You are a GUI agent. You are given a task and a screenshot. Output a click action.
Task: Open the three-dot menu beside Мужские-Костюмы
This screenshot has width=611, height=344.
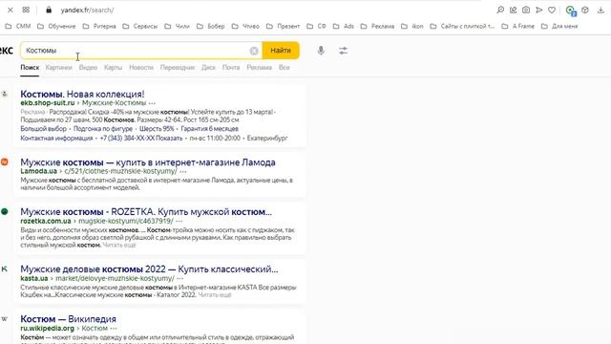click(x=152, y=103)
